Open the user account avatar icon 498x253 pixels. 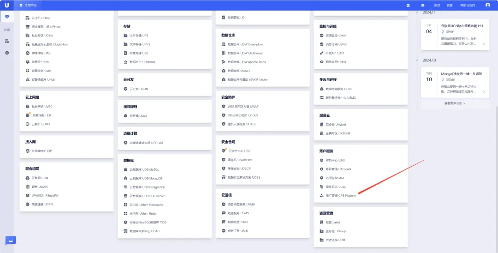[487, 5]
